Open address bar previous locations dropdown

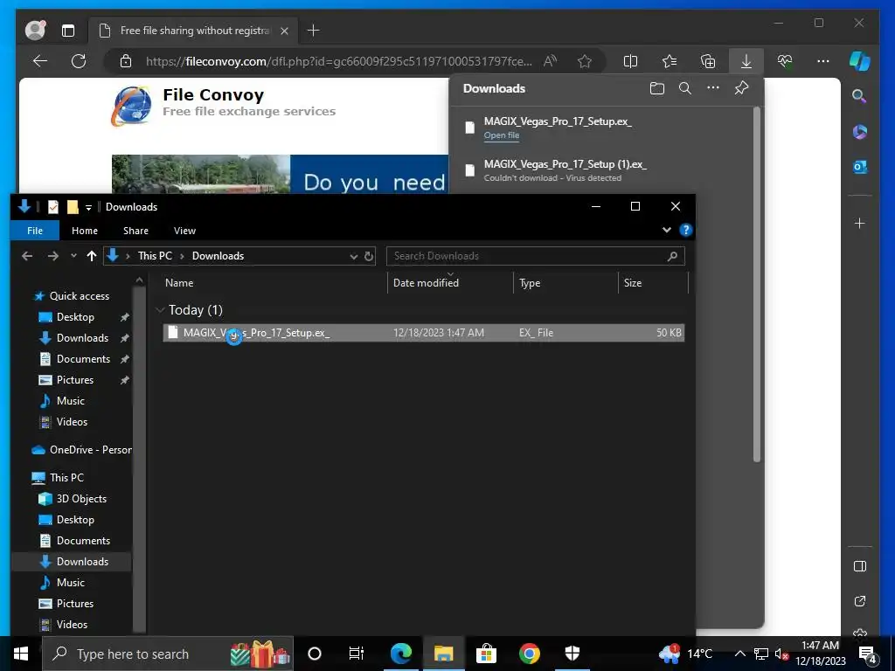pos(353,257)
